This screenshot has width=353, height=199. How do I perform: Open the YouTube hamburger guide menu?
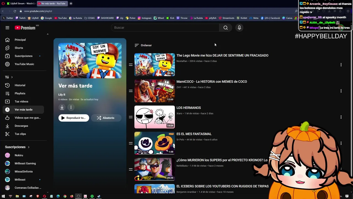click(7, 28)
